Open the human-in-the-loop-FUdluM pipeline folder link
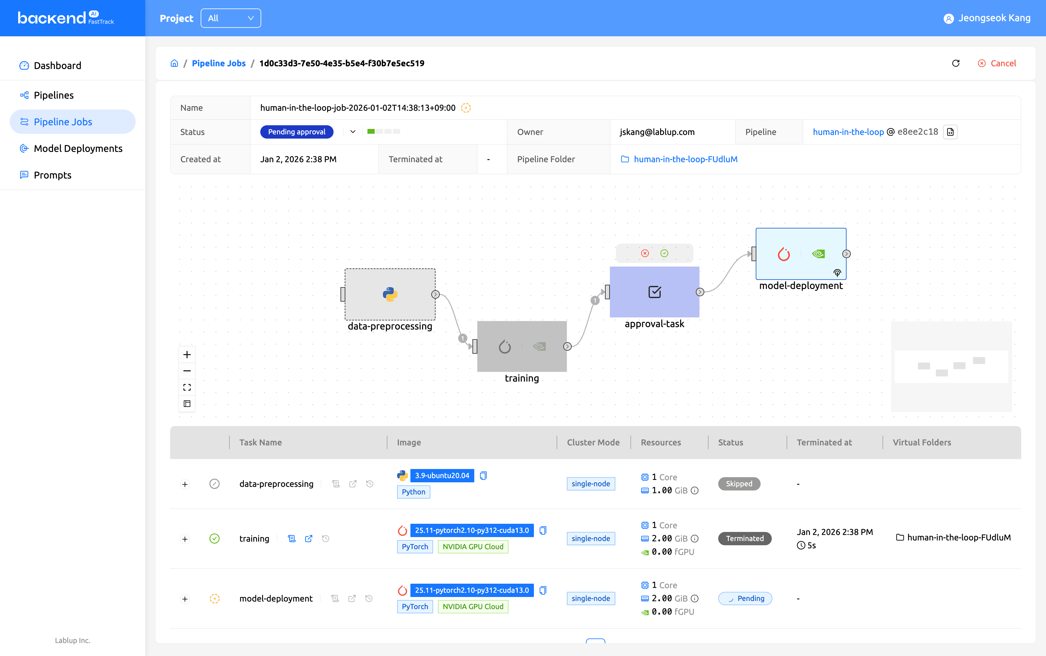Viewport: 1046px width, 656px height. point(685,159)
